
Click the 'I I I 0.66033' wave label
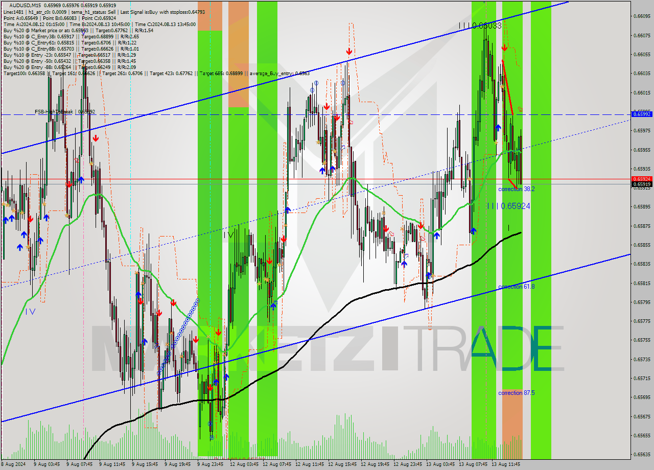point(480,25)
